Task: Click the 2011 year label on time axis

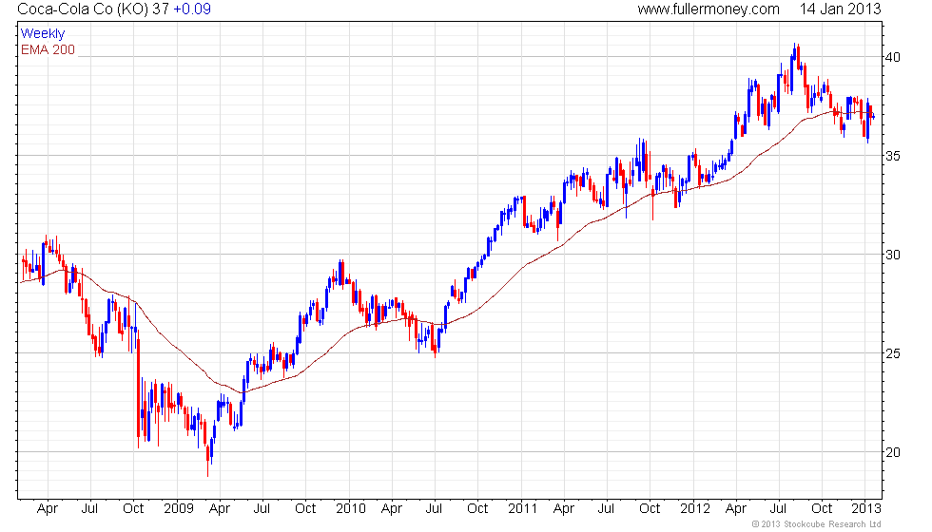Action: coord(522,509)
